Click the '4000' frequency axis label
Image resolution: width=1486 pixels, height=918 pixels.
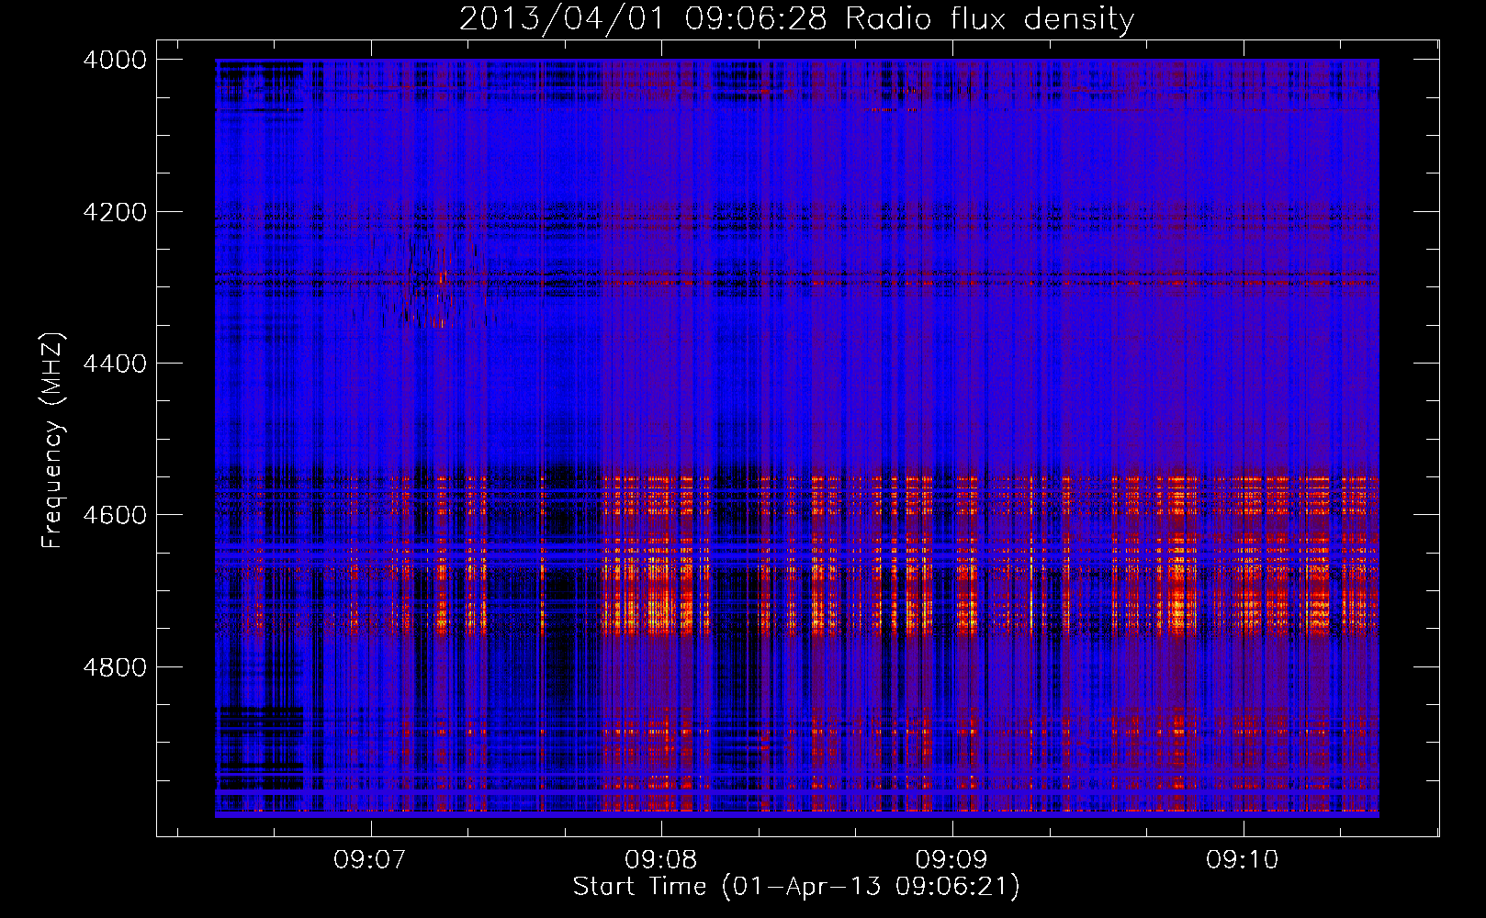[115, 60]
